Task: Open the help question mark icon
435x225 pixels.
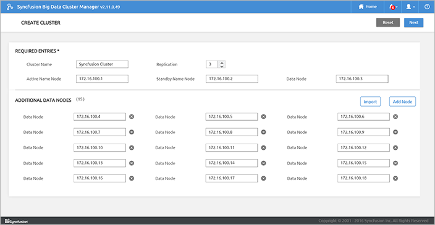Action: click(427, 7)
